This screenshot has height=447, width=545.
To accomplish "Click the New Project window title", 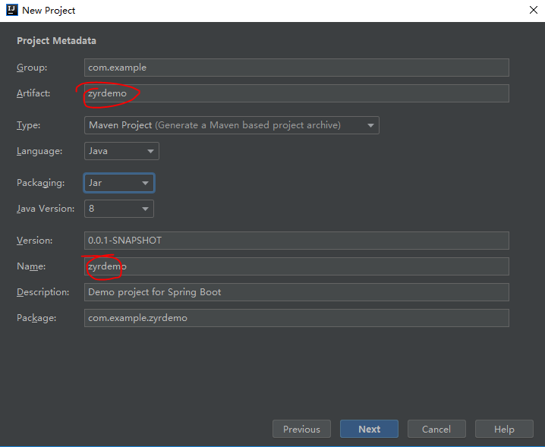I will click(x=49, y=11).
